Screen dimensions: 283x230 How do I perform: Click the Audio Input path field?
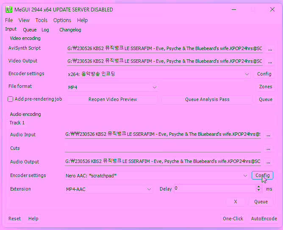click(x=163, y=135)
